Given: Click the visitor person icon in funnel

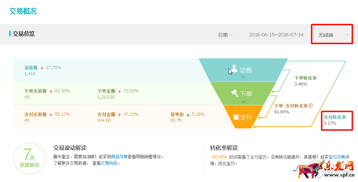Looking at the screenshot, I should coord(234,69).
